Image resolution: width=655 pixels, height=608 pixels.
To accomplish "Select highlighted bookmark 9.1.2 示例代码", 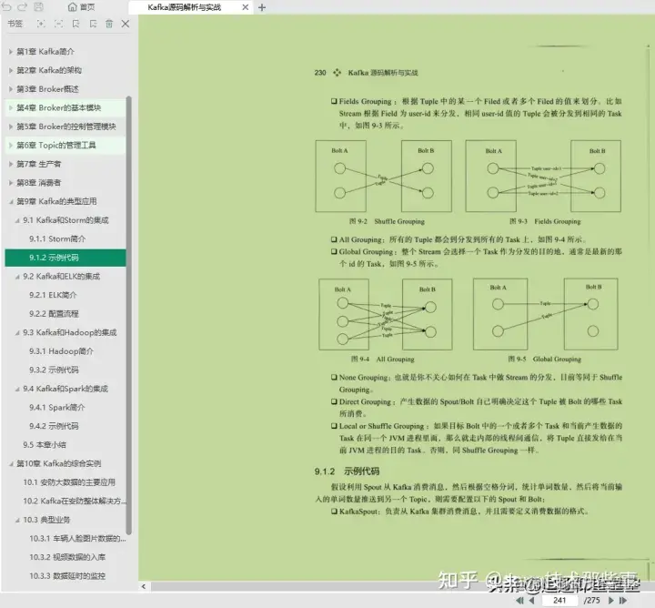I will pyautogui.click(x=54, y=258).
